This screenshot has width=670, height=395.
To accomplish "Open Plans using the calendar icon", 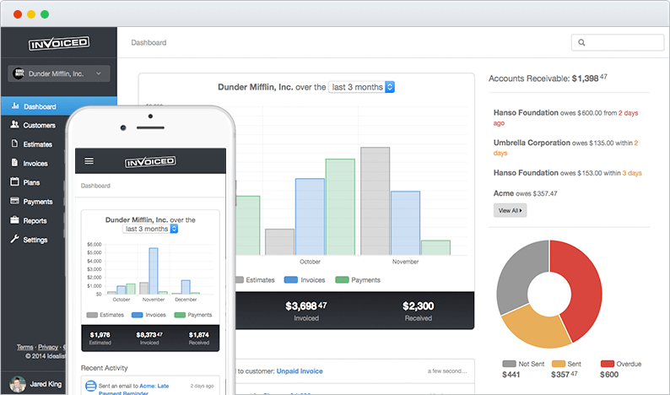I will (x=14, y=181).
